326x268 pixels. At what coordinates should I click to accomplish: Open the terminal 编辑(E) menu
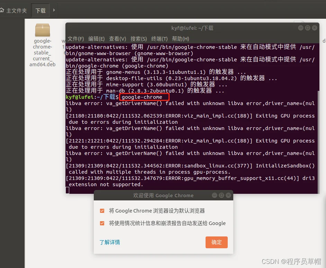point(97,39)
